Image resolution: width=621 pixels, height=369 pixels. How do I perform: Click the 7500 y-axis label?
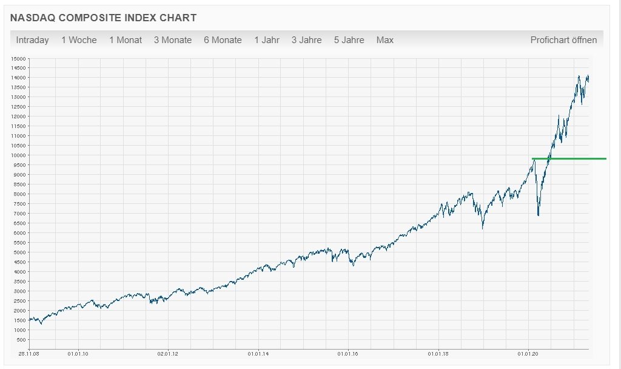pos(19,204)
